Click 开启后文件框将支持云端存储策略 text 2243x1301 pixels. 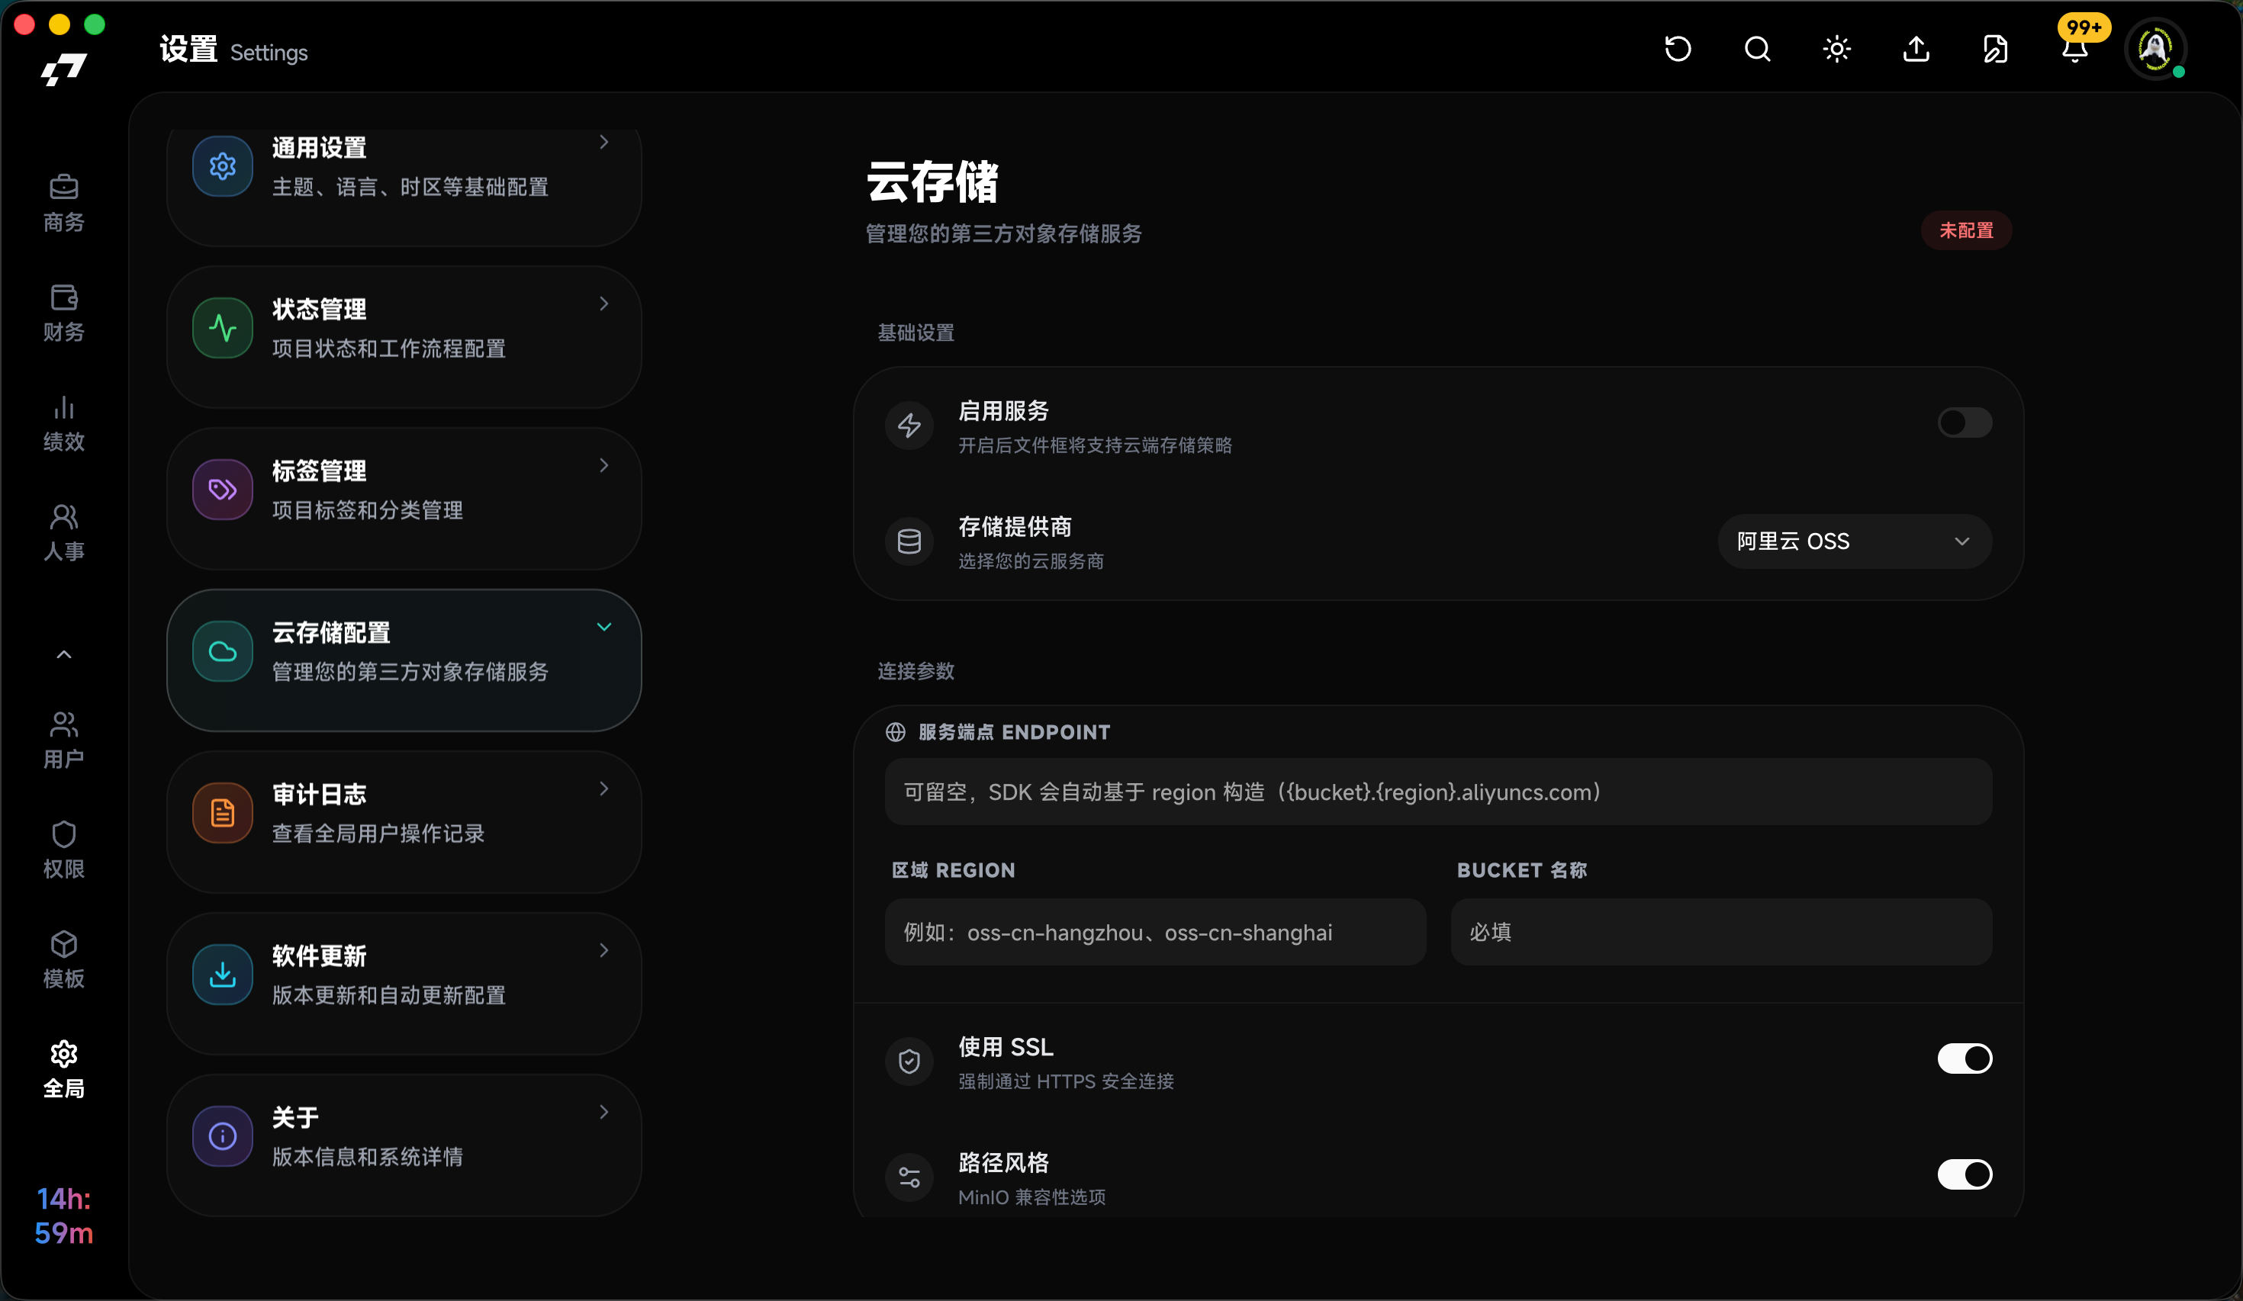1095,445
